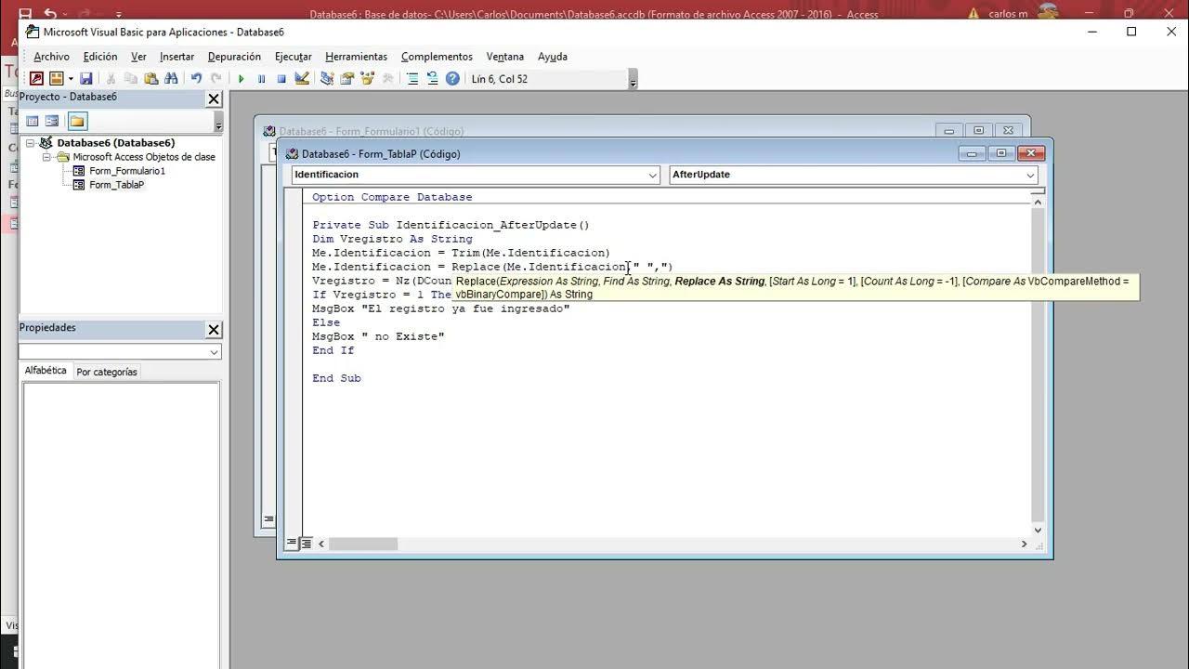
Task: Collapse the Database6 project tree node
Action: (31, 143)
